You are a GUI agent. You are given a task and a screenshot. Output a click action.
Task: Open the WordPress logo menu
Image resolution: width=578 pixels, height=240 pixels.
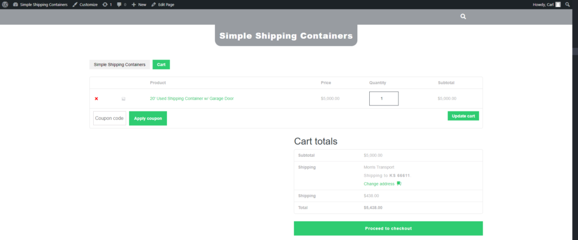coord(5,5)
